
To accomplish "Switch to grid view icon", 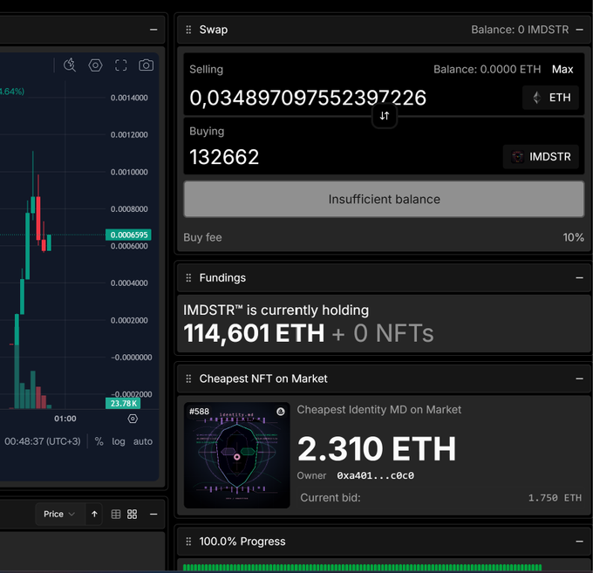I will (132, 514).
